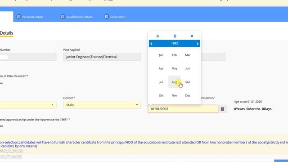Screen dimensions: 288x162
Task: Select Mar in the month picker
Action: tap(188, 55)
